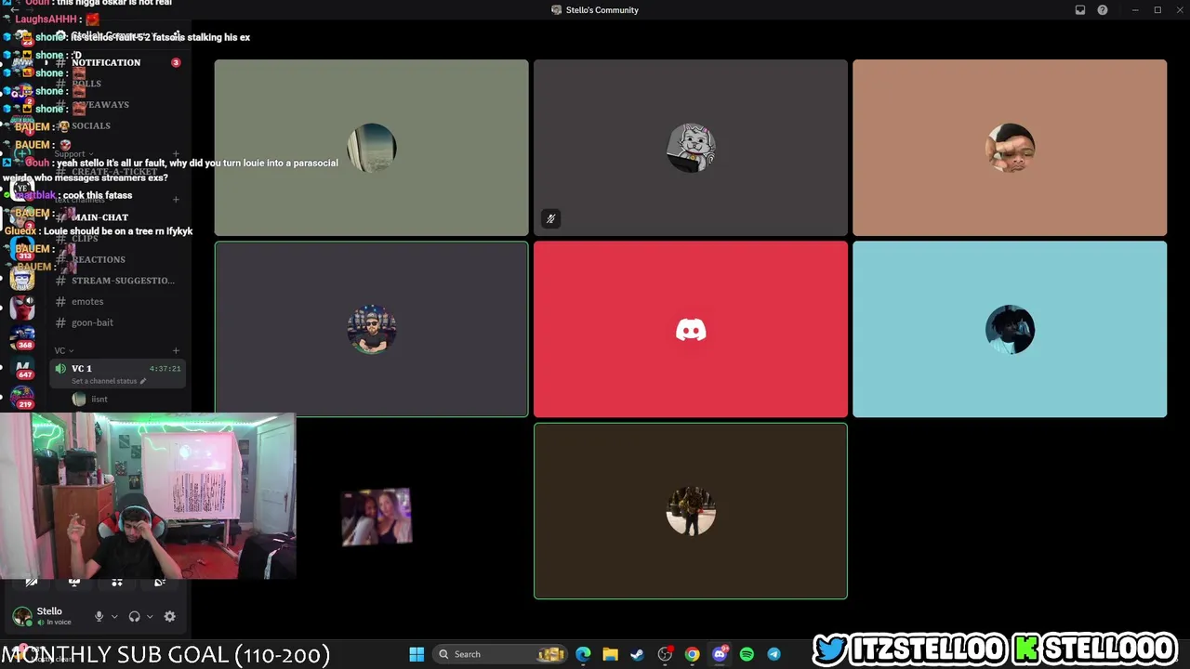
Task: Launch Microsoft Edge from taskbar
Action: [583, 654]
